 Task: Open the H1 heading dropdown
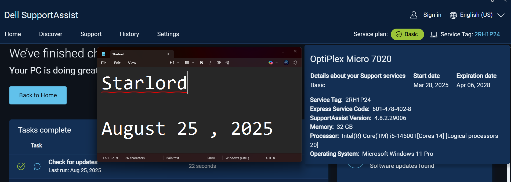pyautogui.click(x=174, y=63)
